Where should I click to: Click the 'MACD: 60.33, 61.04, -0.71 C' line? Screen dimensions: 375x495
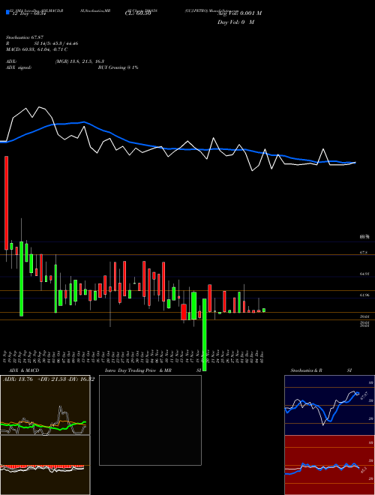click(37, 49)
